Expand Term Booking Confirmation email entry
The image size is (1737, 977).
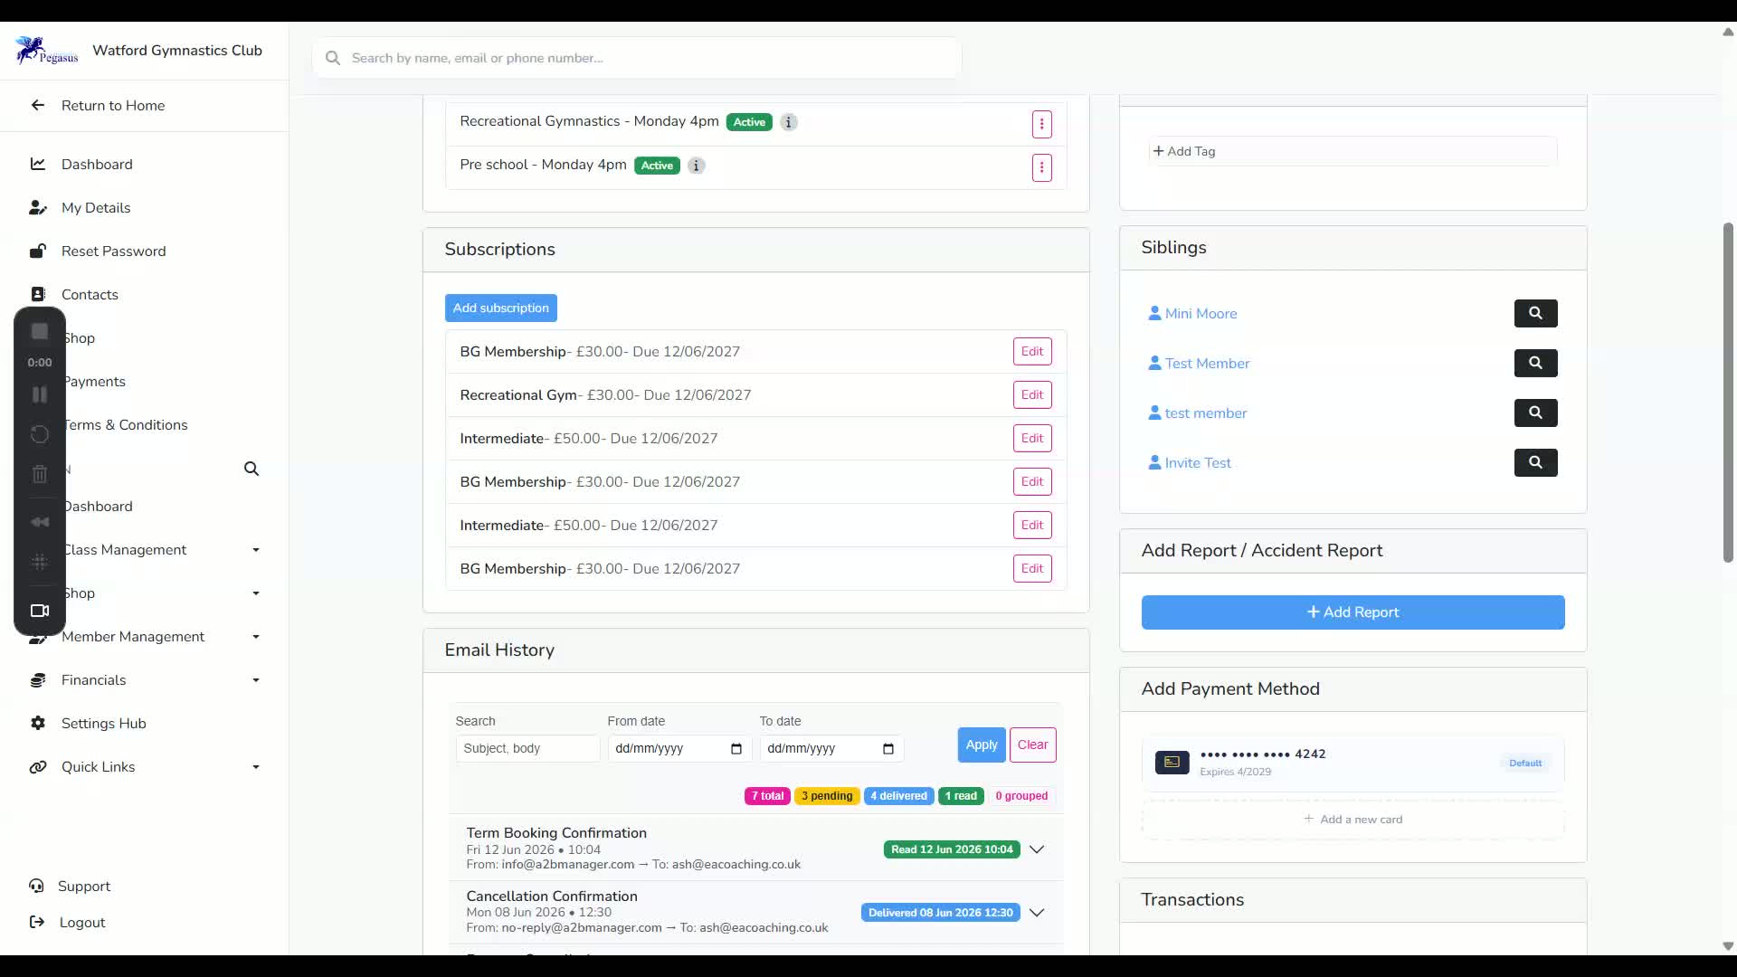1037,849
